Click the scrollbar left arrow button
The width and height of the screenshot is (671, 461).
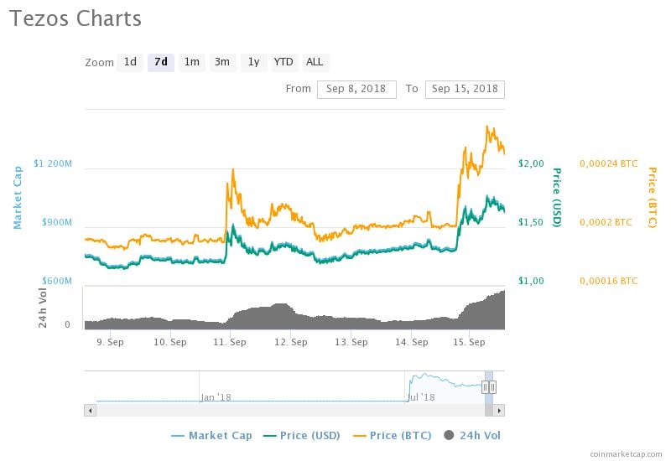pyautogui.click(x=90, y=410)
